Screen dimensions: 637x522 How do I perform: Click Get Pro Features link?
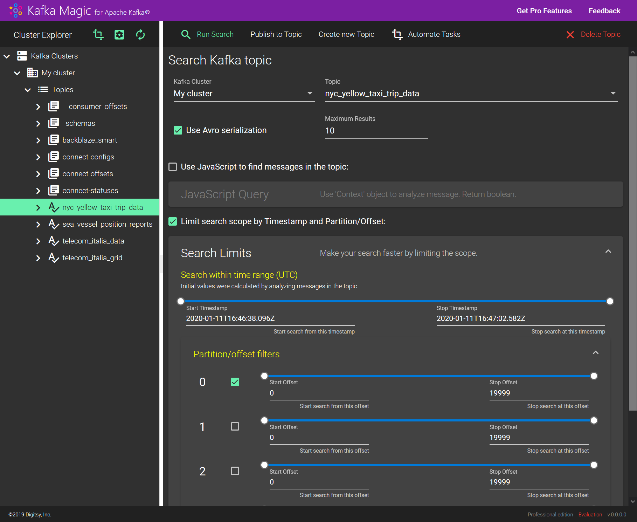coord(544,11)
